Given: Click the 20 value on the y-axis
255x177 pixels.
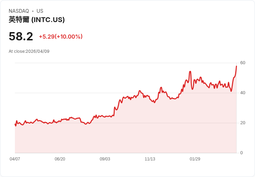Looking at the screenshot, I should click(x=243, y=123).
